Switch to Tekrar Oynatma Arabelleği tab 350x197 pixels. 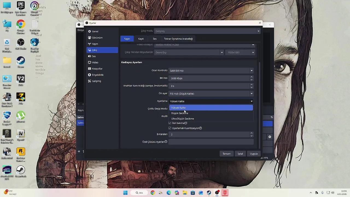point(178,39)
